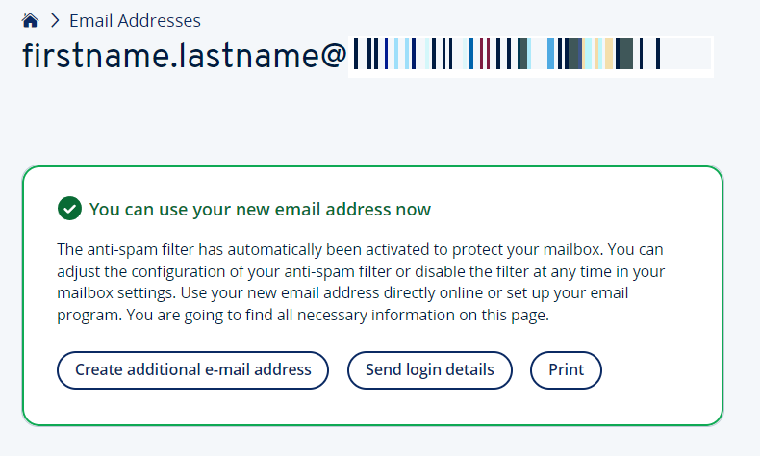Click the home icon in the breadcrumb
The height and width of the screenshot is (456, 760).
(30, 20)
